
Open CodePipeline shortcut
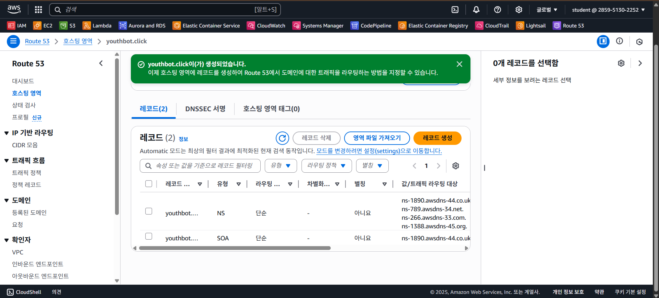tap(371, 26)
